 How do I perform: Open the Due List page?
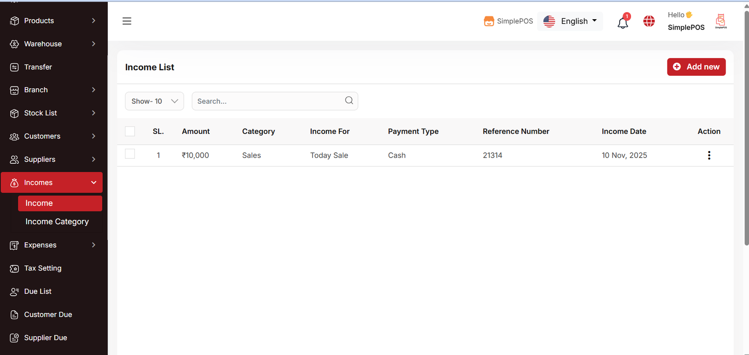[37, 291]
